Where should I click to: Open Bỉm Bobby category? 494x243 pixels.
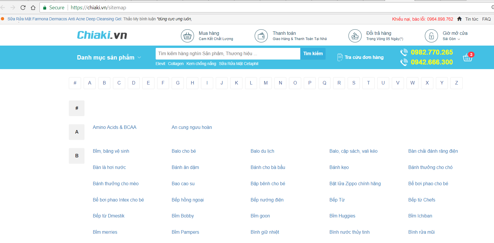point(183,216)
